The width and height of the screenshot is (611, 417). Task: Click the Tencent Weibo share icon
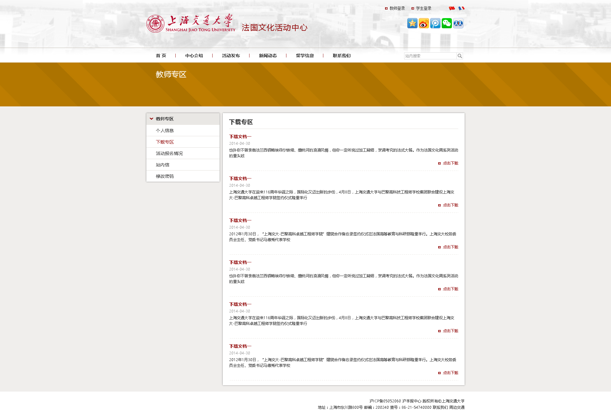435,23
